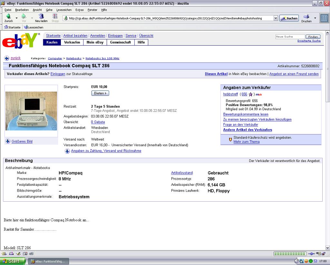The width and height of the screenshot is (330, 265).
Task: Open the Drucken options dropdown arrow
Action: click(315, 18)
